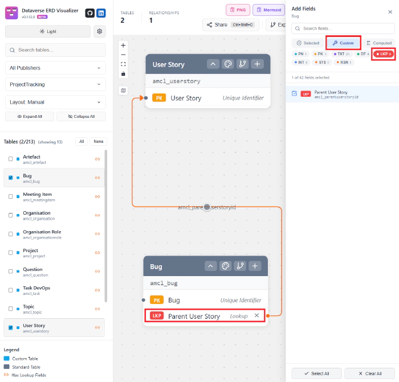The image size is (399, 382).
Task: Click fit view icon on canvas controls
Action: (123, 64)
